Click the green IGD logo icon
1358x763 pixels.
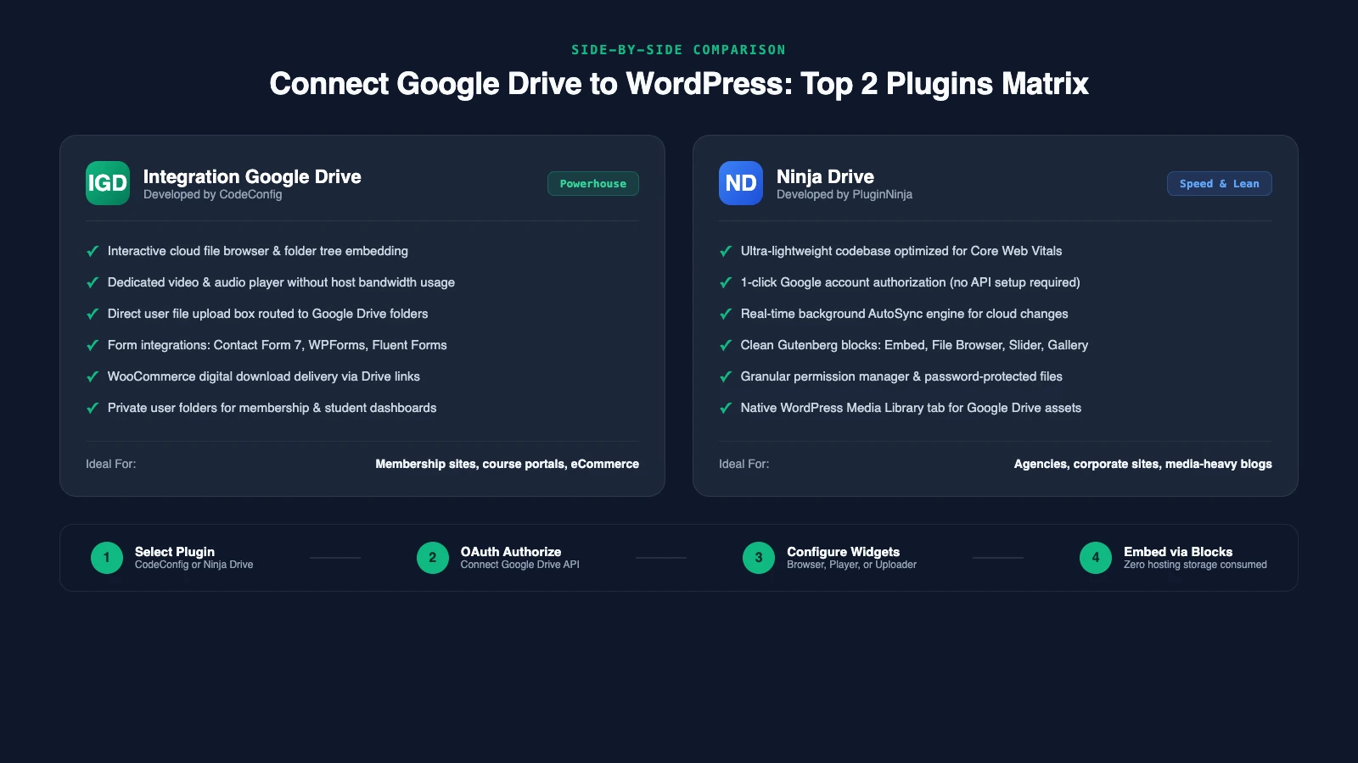point(108,183)
